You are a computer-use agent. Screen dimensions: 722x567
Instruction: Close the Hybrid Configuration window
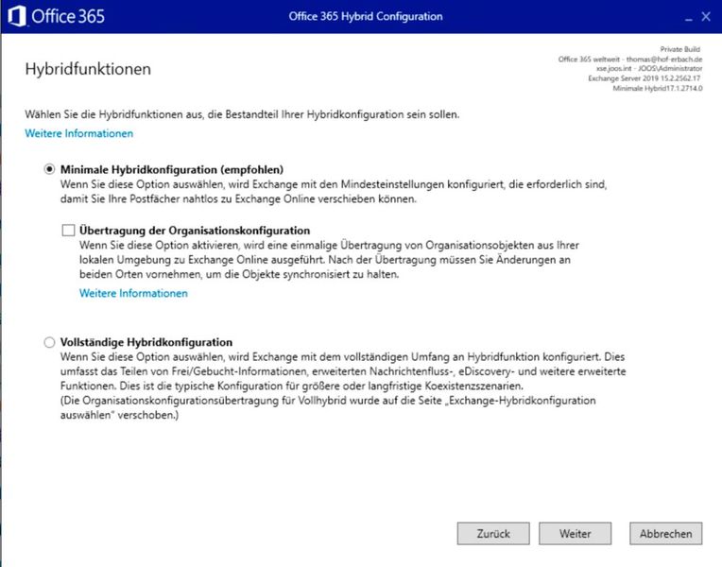[706, 17]
